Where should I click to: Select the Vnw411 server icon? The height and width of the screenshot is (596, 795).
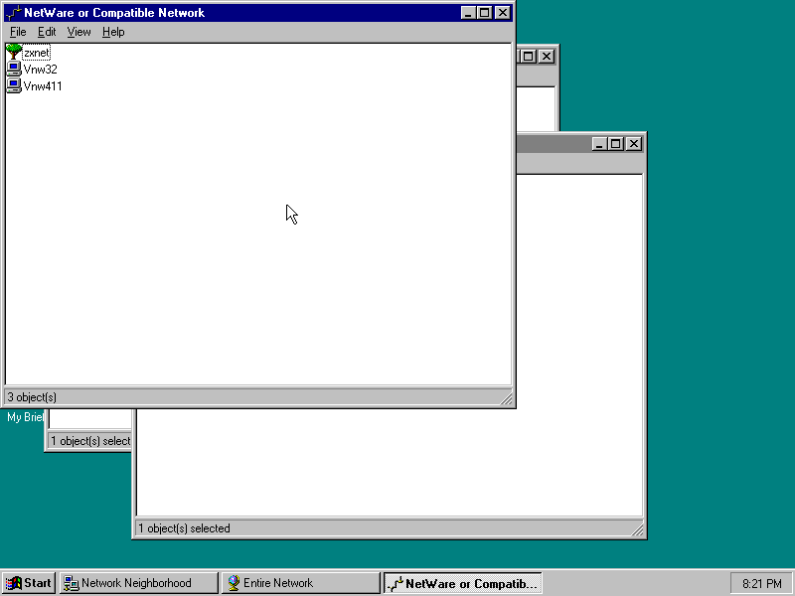click(x=14, y=85)
